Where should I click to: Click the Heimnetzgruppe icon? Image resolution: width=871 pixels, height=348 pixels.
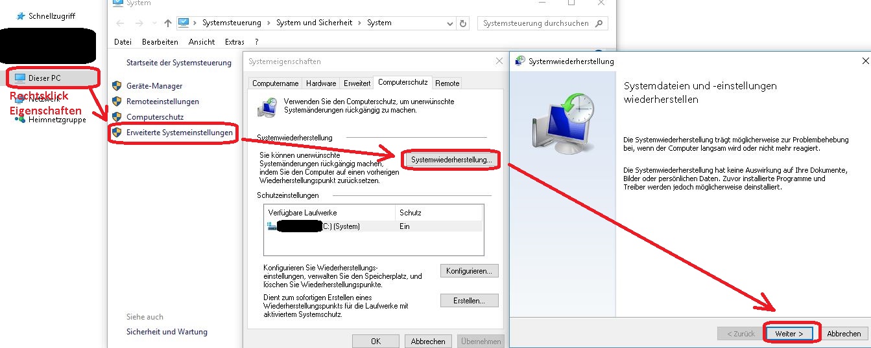click(x=20, y=119)
